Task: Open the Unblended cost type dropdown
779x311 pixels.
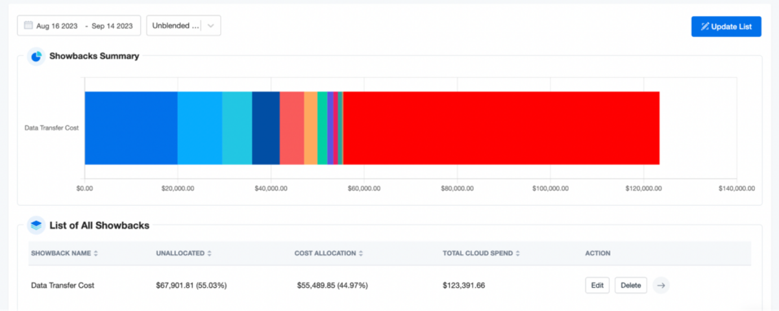Action: (x=184, y=26)
